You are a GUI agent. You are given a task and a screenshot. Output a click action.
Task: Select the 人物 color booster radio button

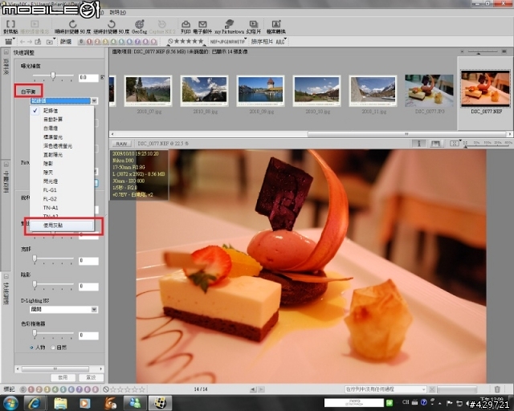pos(32,348)
